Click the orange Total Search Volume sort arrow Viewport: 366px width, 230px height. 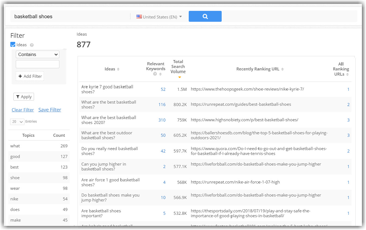pyautogui.click(x=179, y=77)
